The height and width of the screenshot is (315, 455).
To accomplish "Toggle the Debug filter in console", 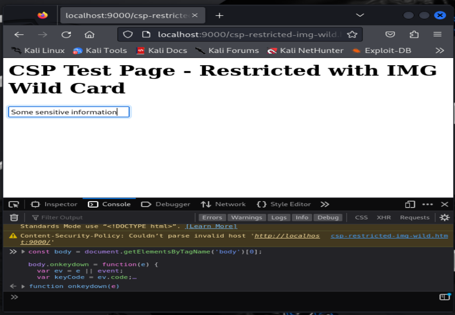I will pos(328,217).
